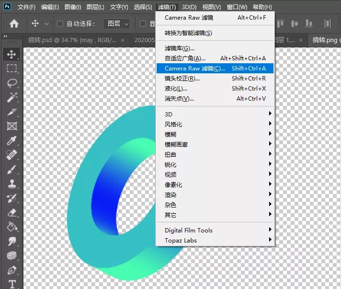Expand the 渲染 submenu
This screenshot has width=341, height=289.
(215, 195)
